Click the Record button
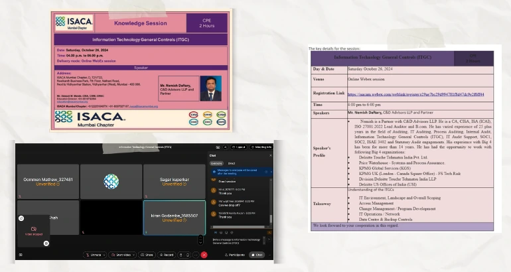Screen dimensions: 511x272 pos(167,255)
